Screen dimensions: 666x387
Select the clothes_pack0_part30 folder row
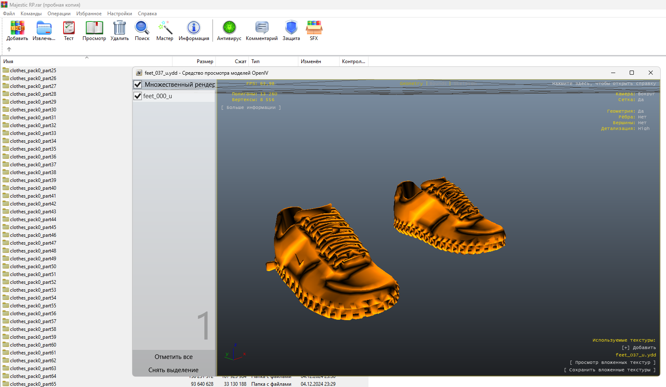(33, 109)
